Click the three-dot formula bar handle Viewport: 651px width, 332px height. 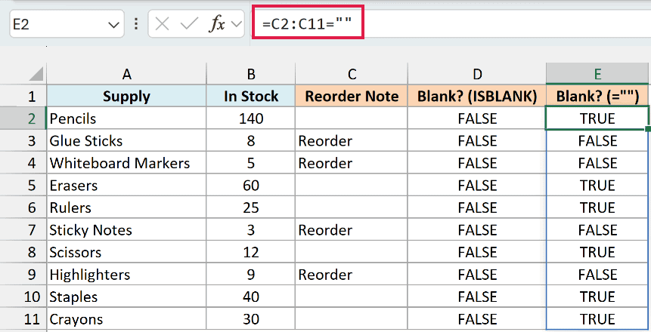coord(136,24)
